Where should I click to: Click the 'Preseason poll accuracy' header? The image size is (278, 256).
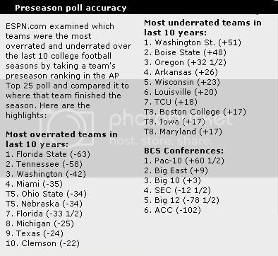click(x=71, y=8)
